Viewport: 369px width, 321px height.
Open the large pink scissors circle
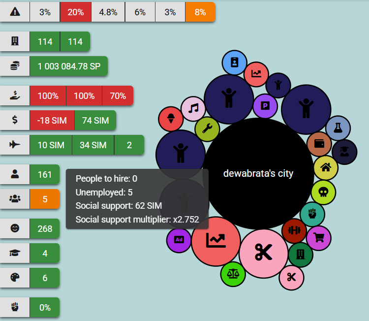click(x=264, y=254)
